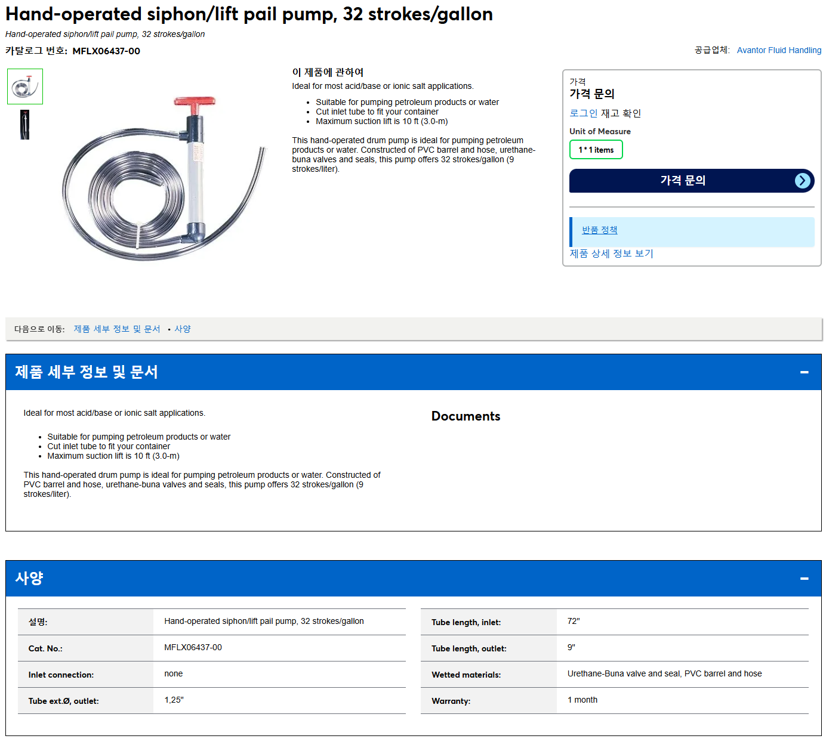Click the 'Unit of Measure' label
The image size is (826, 748).
coord(600,131)
